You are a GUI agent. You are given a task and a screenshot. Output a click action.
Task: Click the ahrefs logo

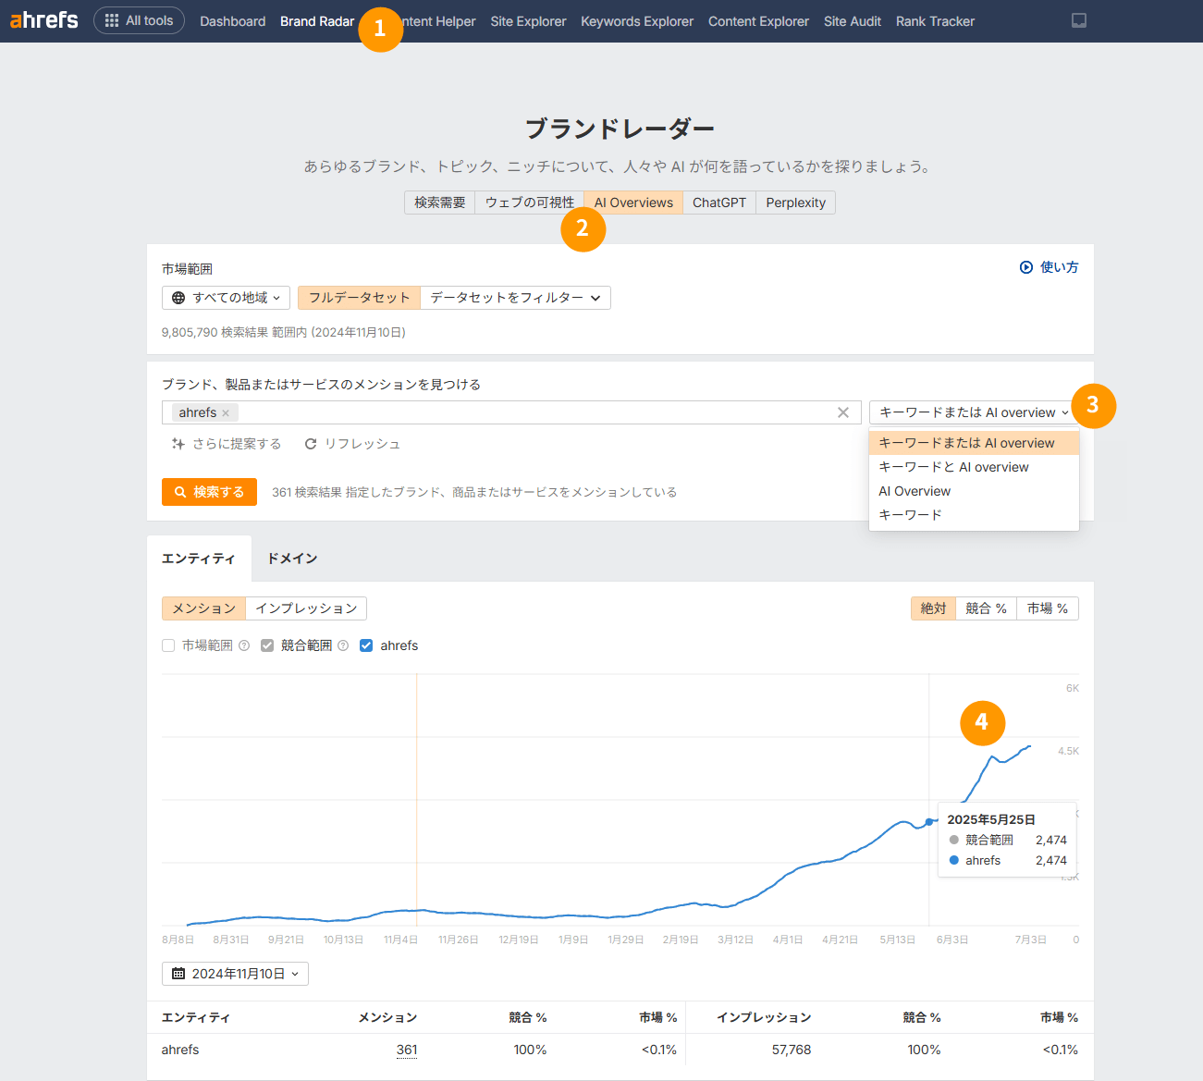coord(43,19)
